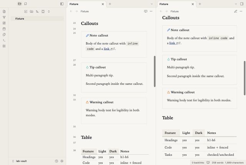The height and width of the screenshot is (165, 246).
Task: Switch right pane to editing view
Action: coord(236,11)
